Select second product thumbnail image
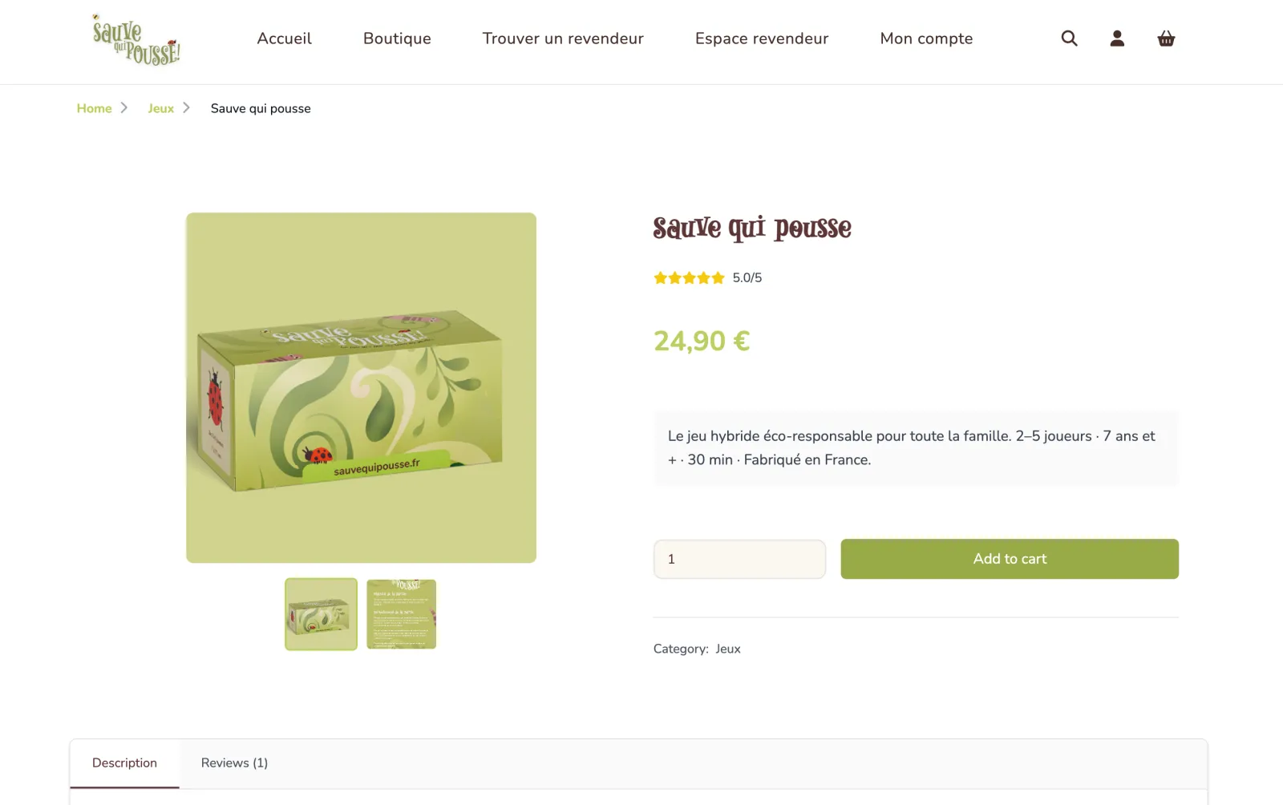 (x=402, y=614)
